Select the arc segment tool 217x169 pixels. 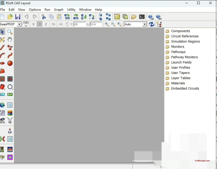click(x=3, y=56)
